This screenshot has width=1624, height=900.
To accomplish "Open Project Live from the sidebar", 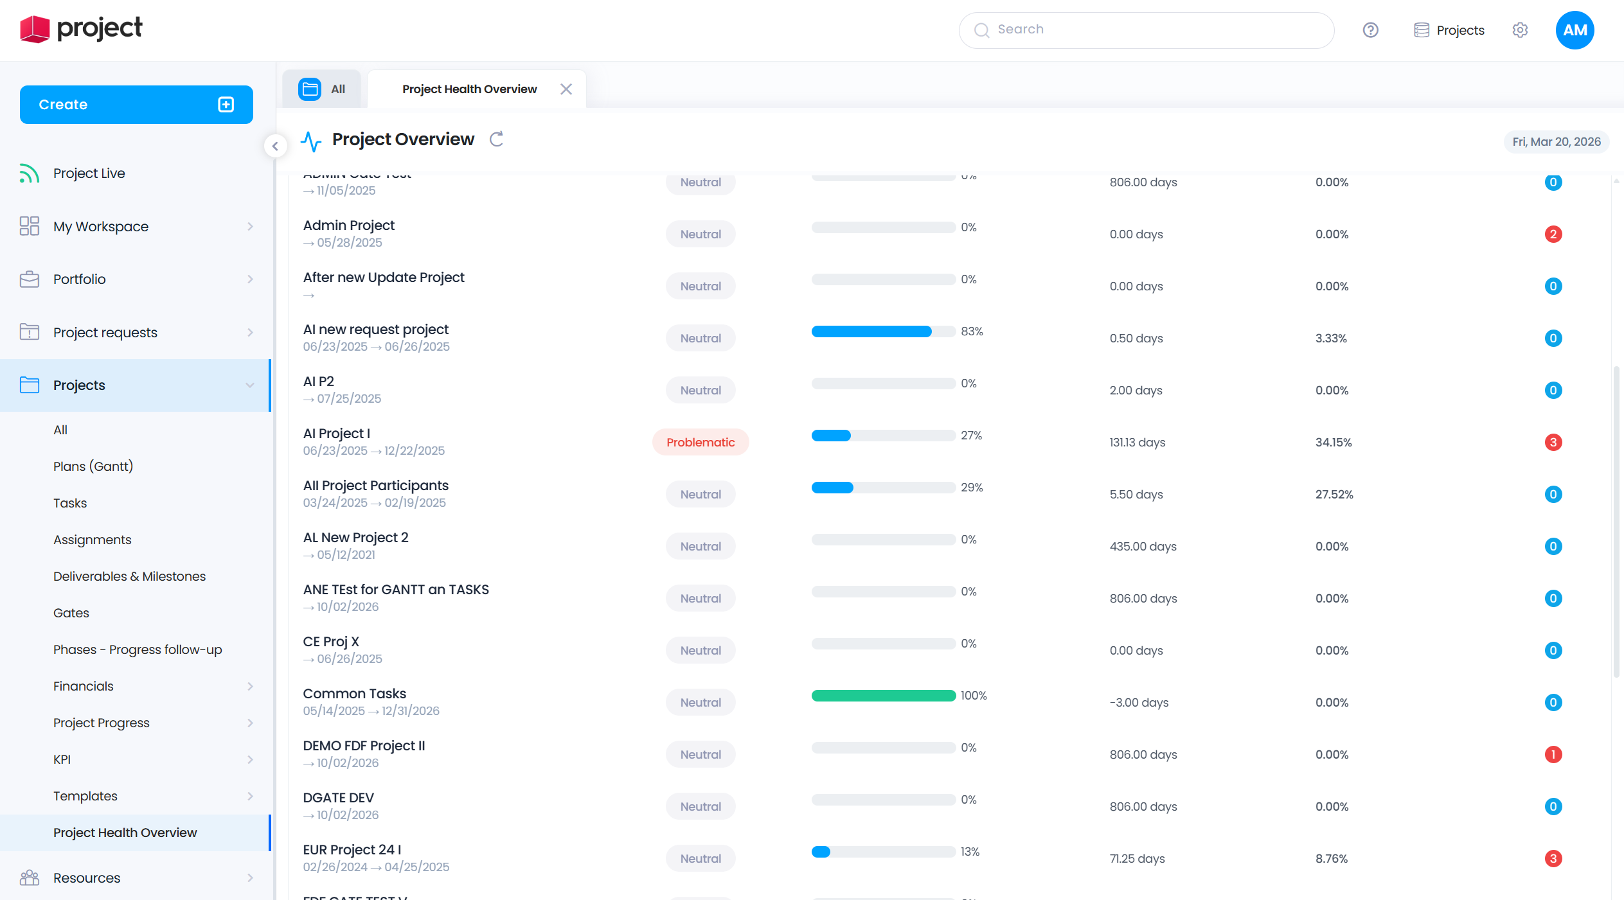I will point(89,173).
